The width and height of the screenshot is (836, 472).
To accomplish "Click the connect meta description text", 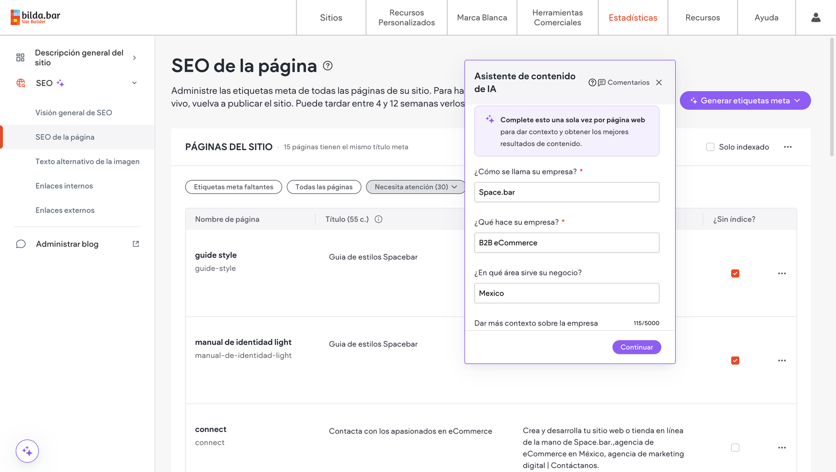I will (603, 448).
